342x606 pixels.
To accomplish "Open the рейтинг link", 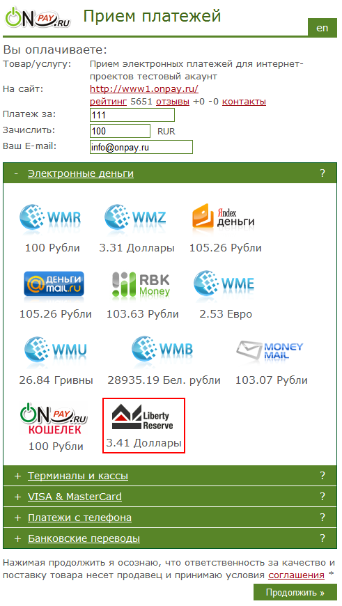I will [x=108, y=102].
